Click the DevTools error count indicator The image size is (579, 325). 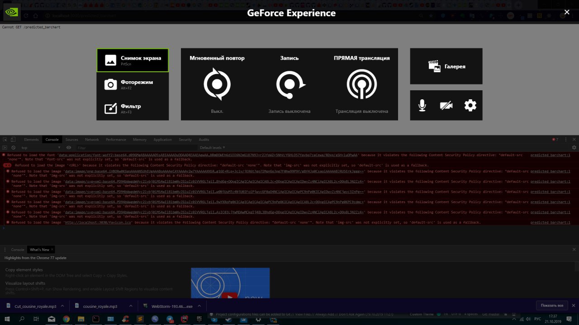point(555,139)
